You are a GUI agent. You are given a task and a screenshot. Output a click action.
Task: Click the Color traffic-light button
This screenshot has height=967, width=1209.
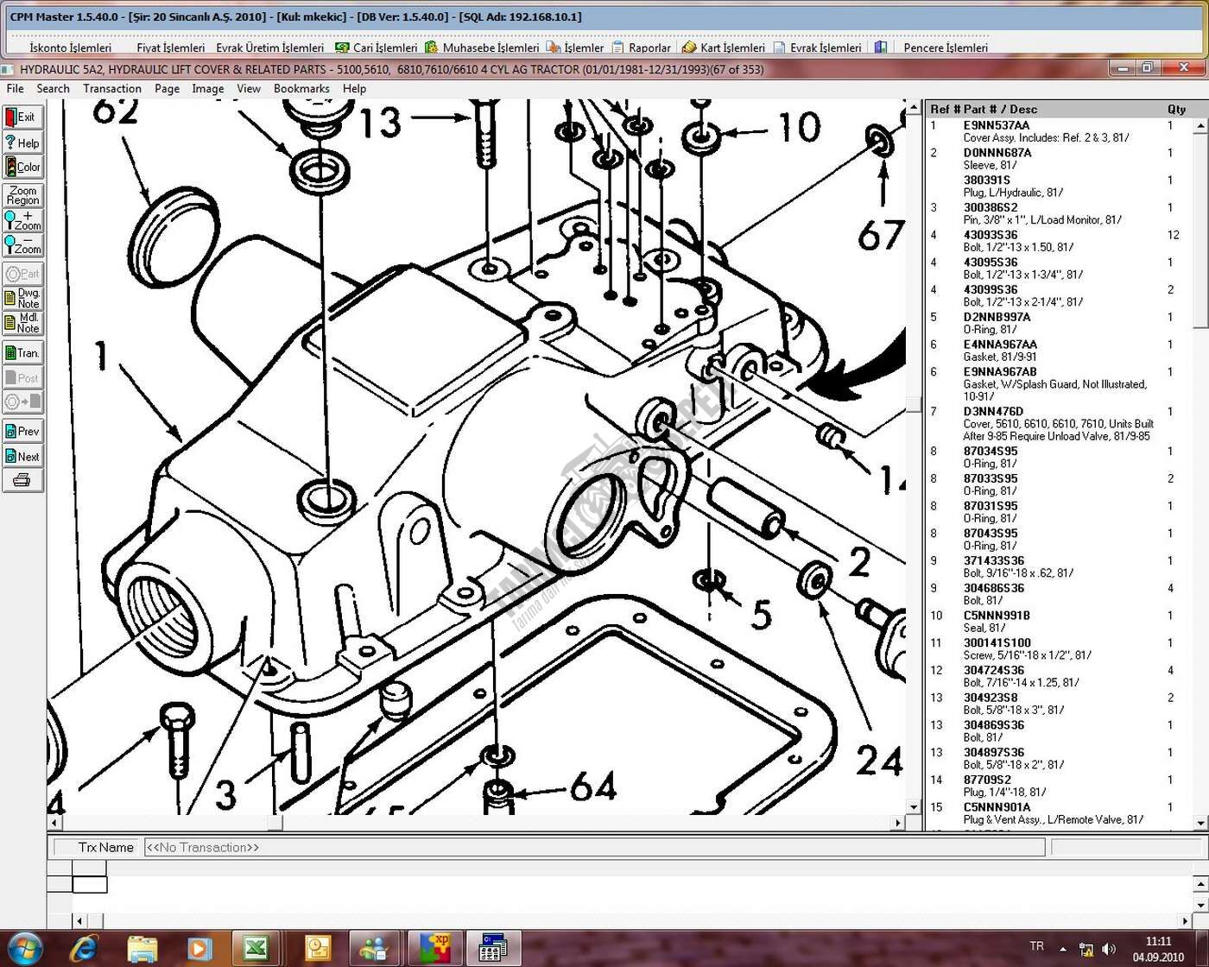coord(22,167)
